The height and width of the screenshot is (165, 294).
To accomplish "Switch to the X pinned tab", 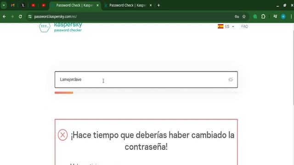I will (x=23, y=5).
